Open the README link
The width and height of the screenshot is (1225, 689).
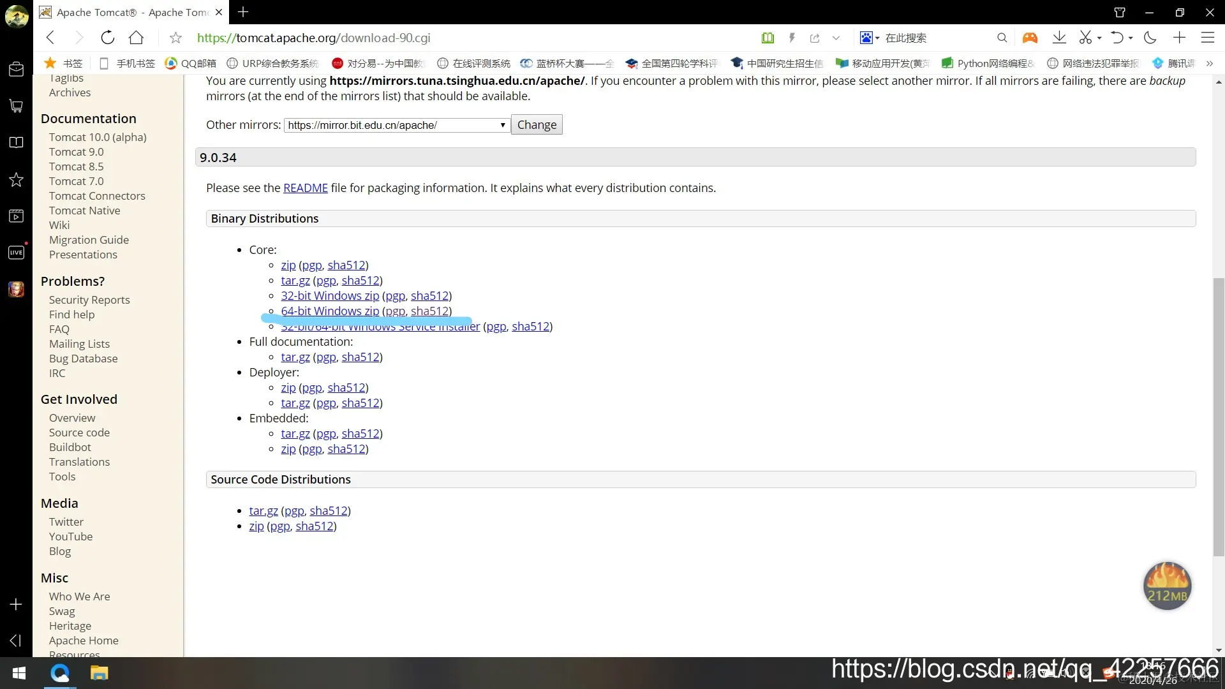(x=305, y=188)
